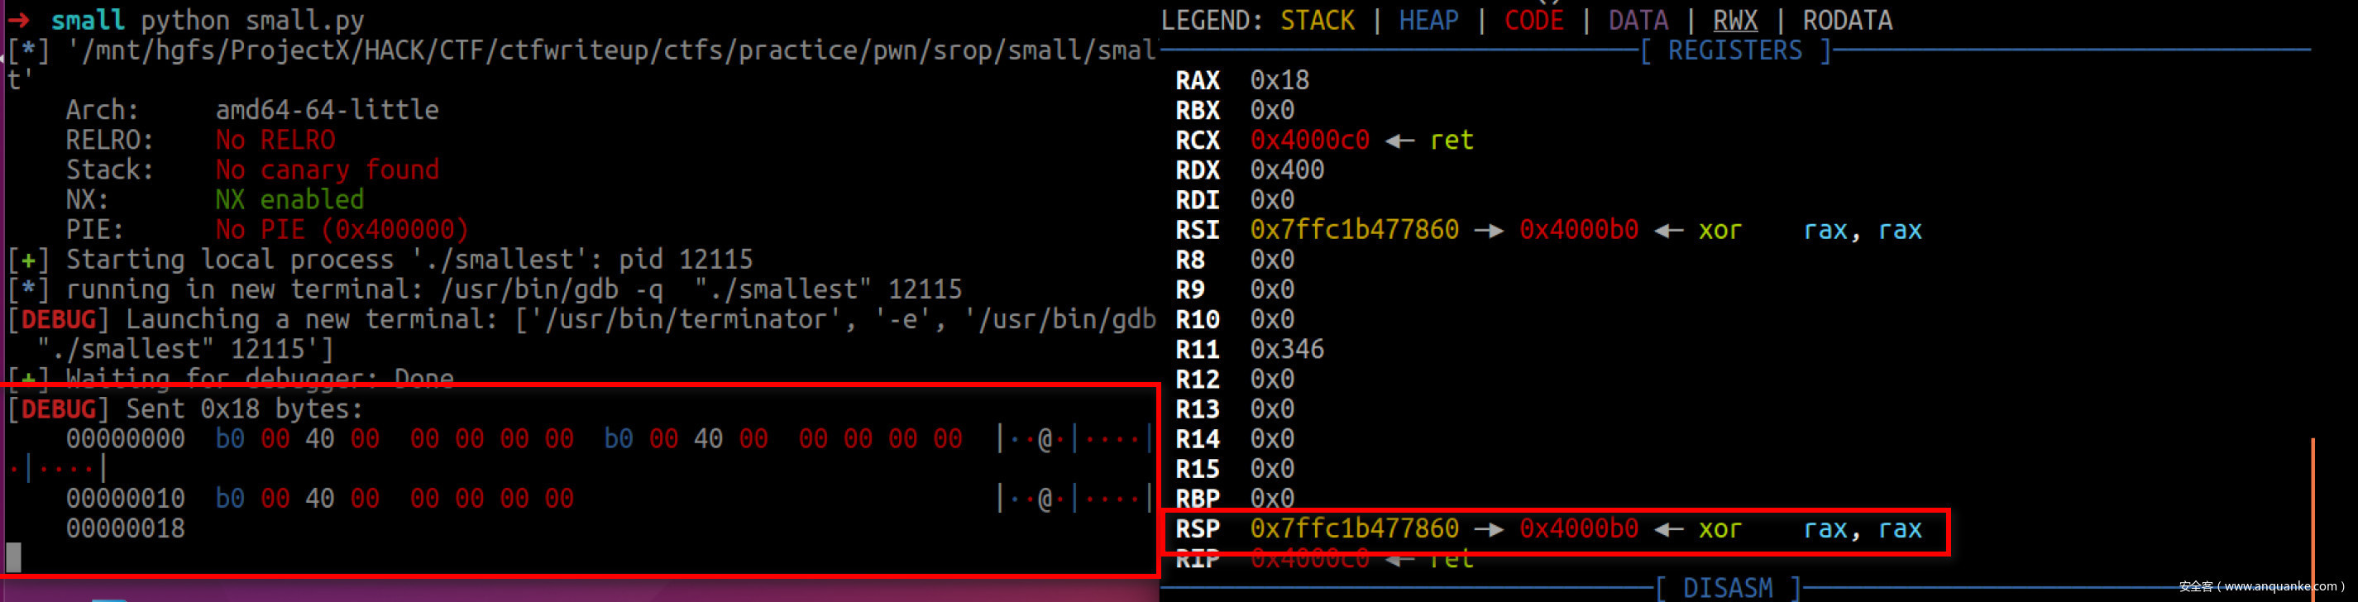The image size is (2358, 602).
Task: Click 0x4000b0 in the RSP row
Action: [1578, 528]
